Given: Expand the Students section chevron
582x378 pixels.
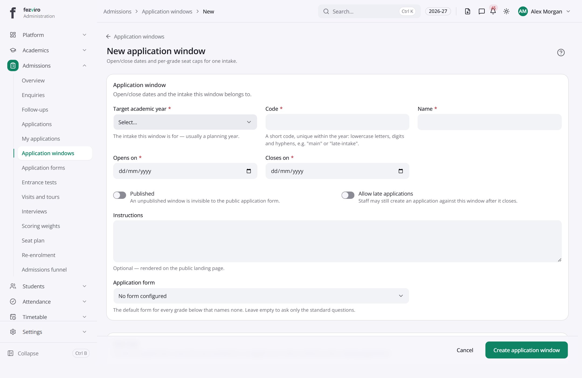Looking at the screenshot, I should tap(84, 286).
